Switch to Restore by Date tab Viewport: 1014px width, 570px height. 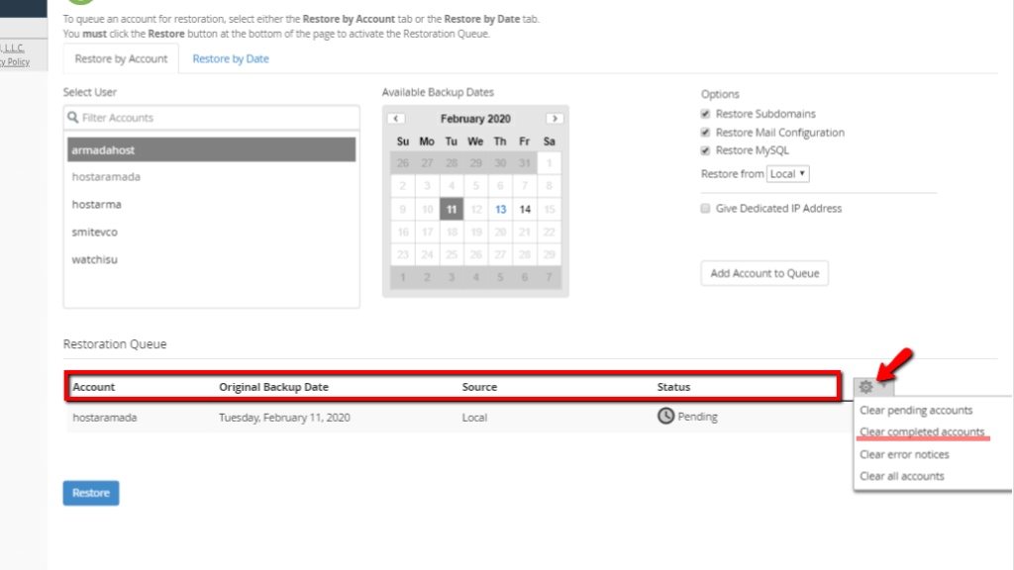[231, 58]
